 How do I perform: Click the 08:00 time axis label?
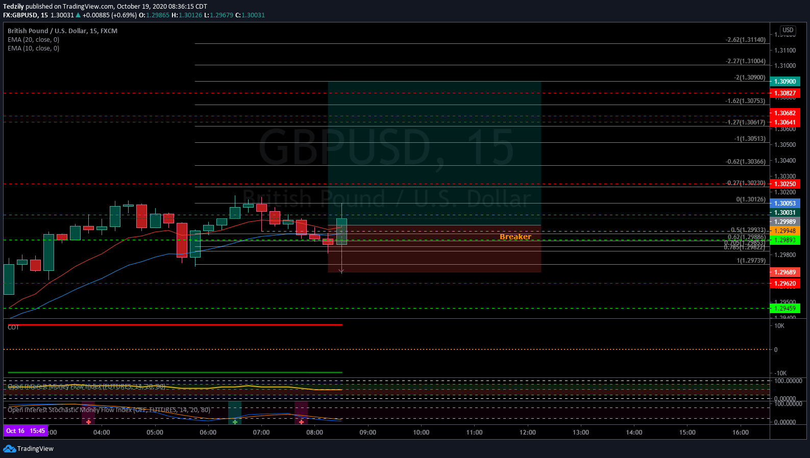tap(314, 432)
